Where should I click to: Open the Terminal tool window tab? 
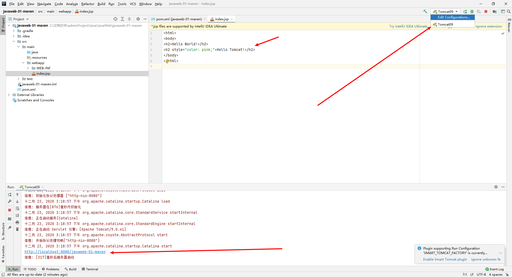point(90,269)
